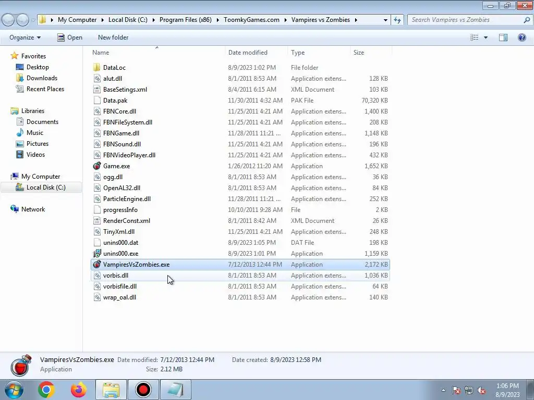This screenshot has height=400, width=534.
Task: Click ToomkyGames.com breadcrumb segment
Action: pyautogui.click(x=251, y=20)
